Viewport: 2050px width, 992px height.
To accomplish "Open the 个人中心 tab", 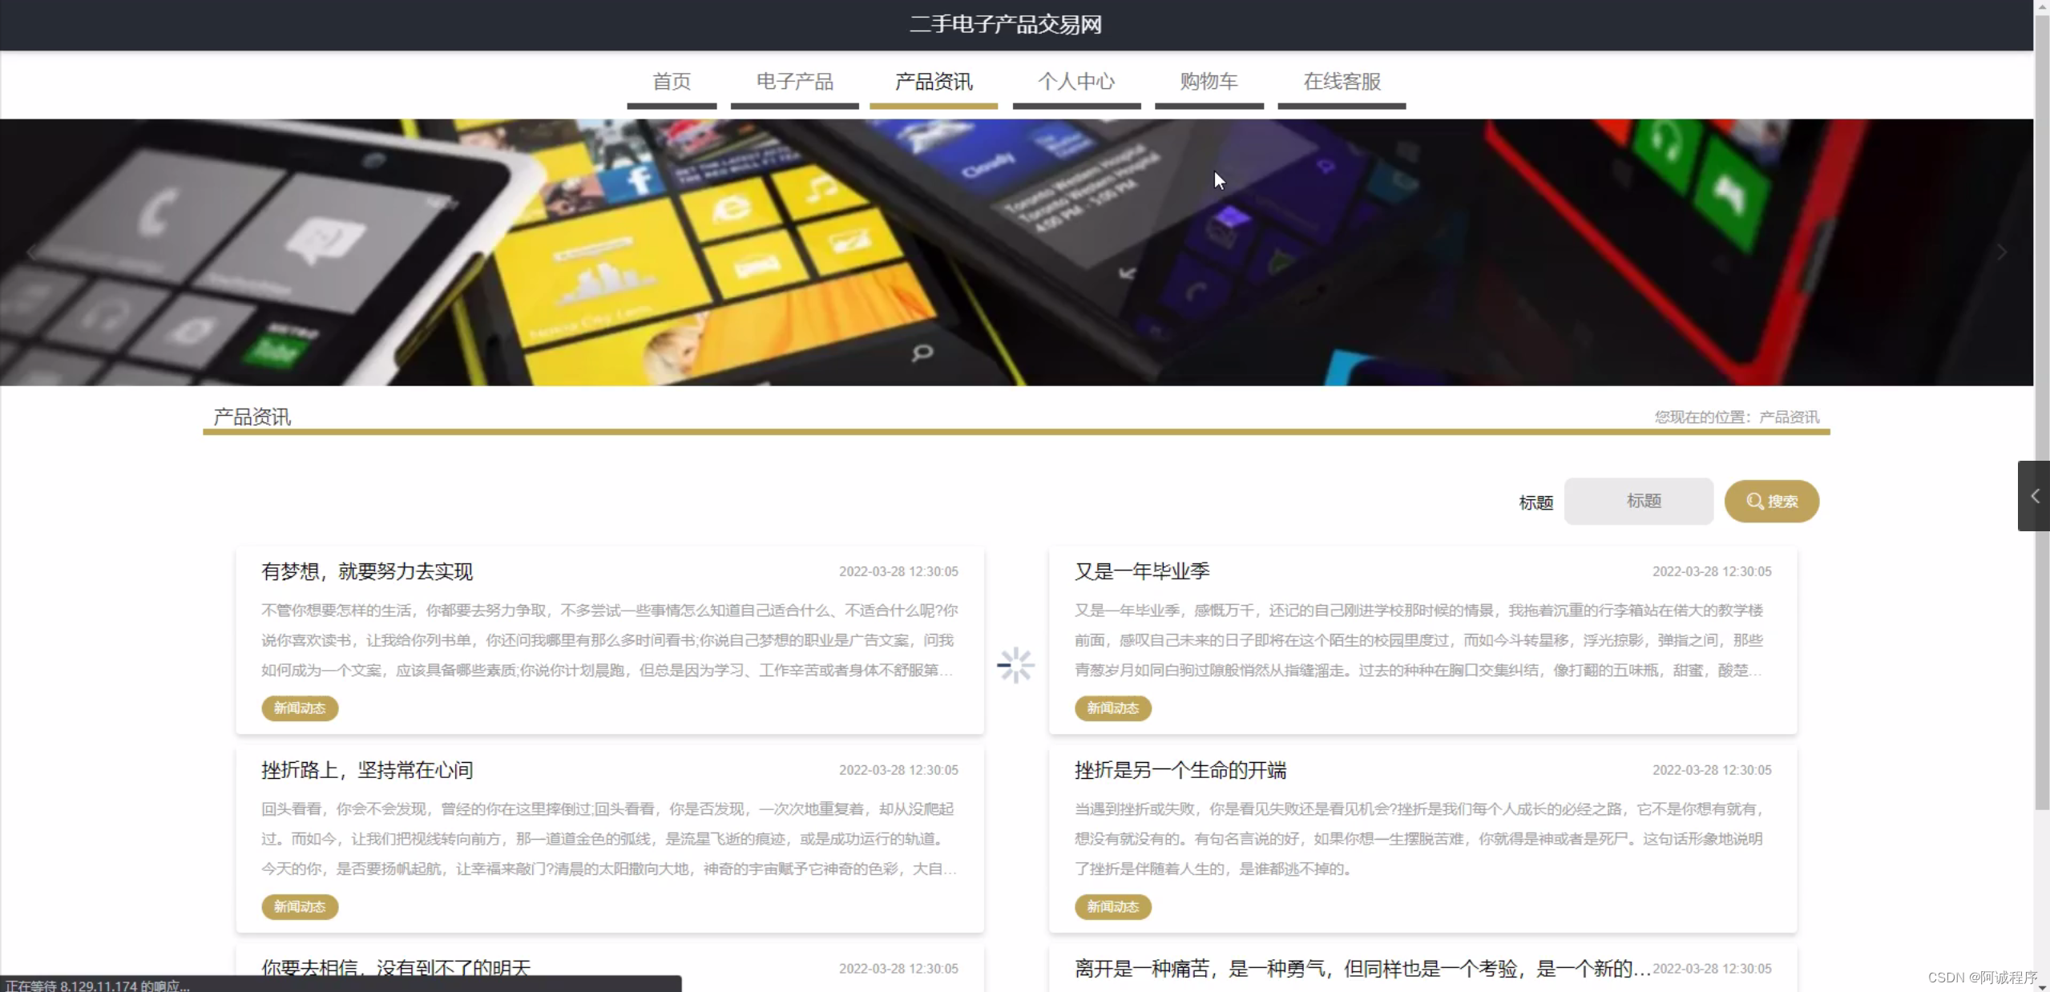I will click(x=1075, y=81).
